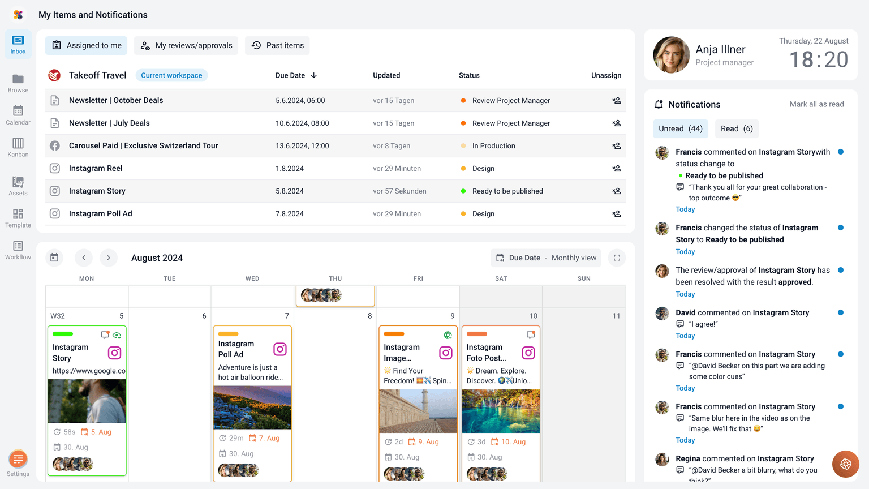Toggle unread dot on color cues comment
This screenshot has height=489, width=869.
click(841, 354)
